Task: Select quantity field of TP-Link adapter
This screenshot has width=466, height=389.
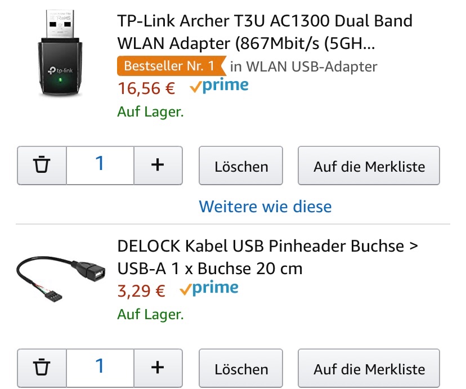Action: point(100,166)
